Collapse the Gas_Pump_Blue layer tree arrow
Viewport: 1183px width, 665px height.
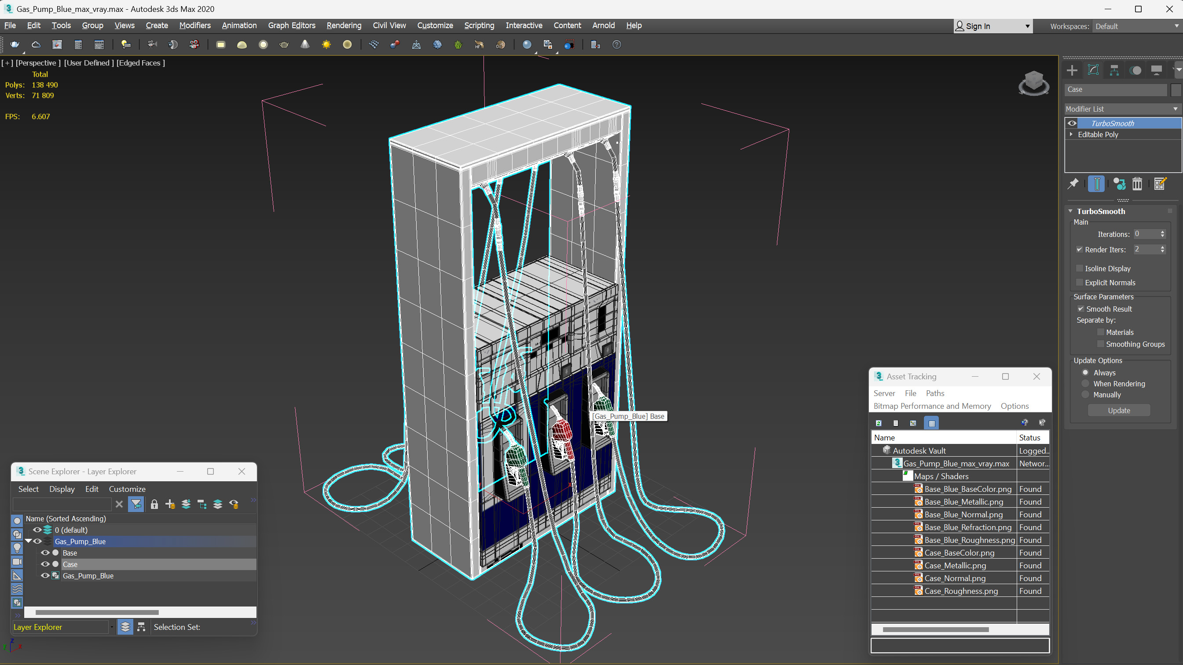tap(29, 541)
